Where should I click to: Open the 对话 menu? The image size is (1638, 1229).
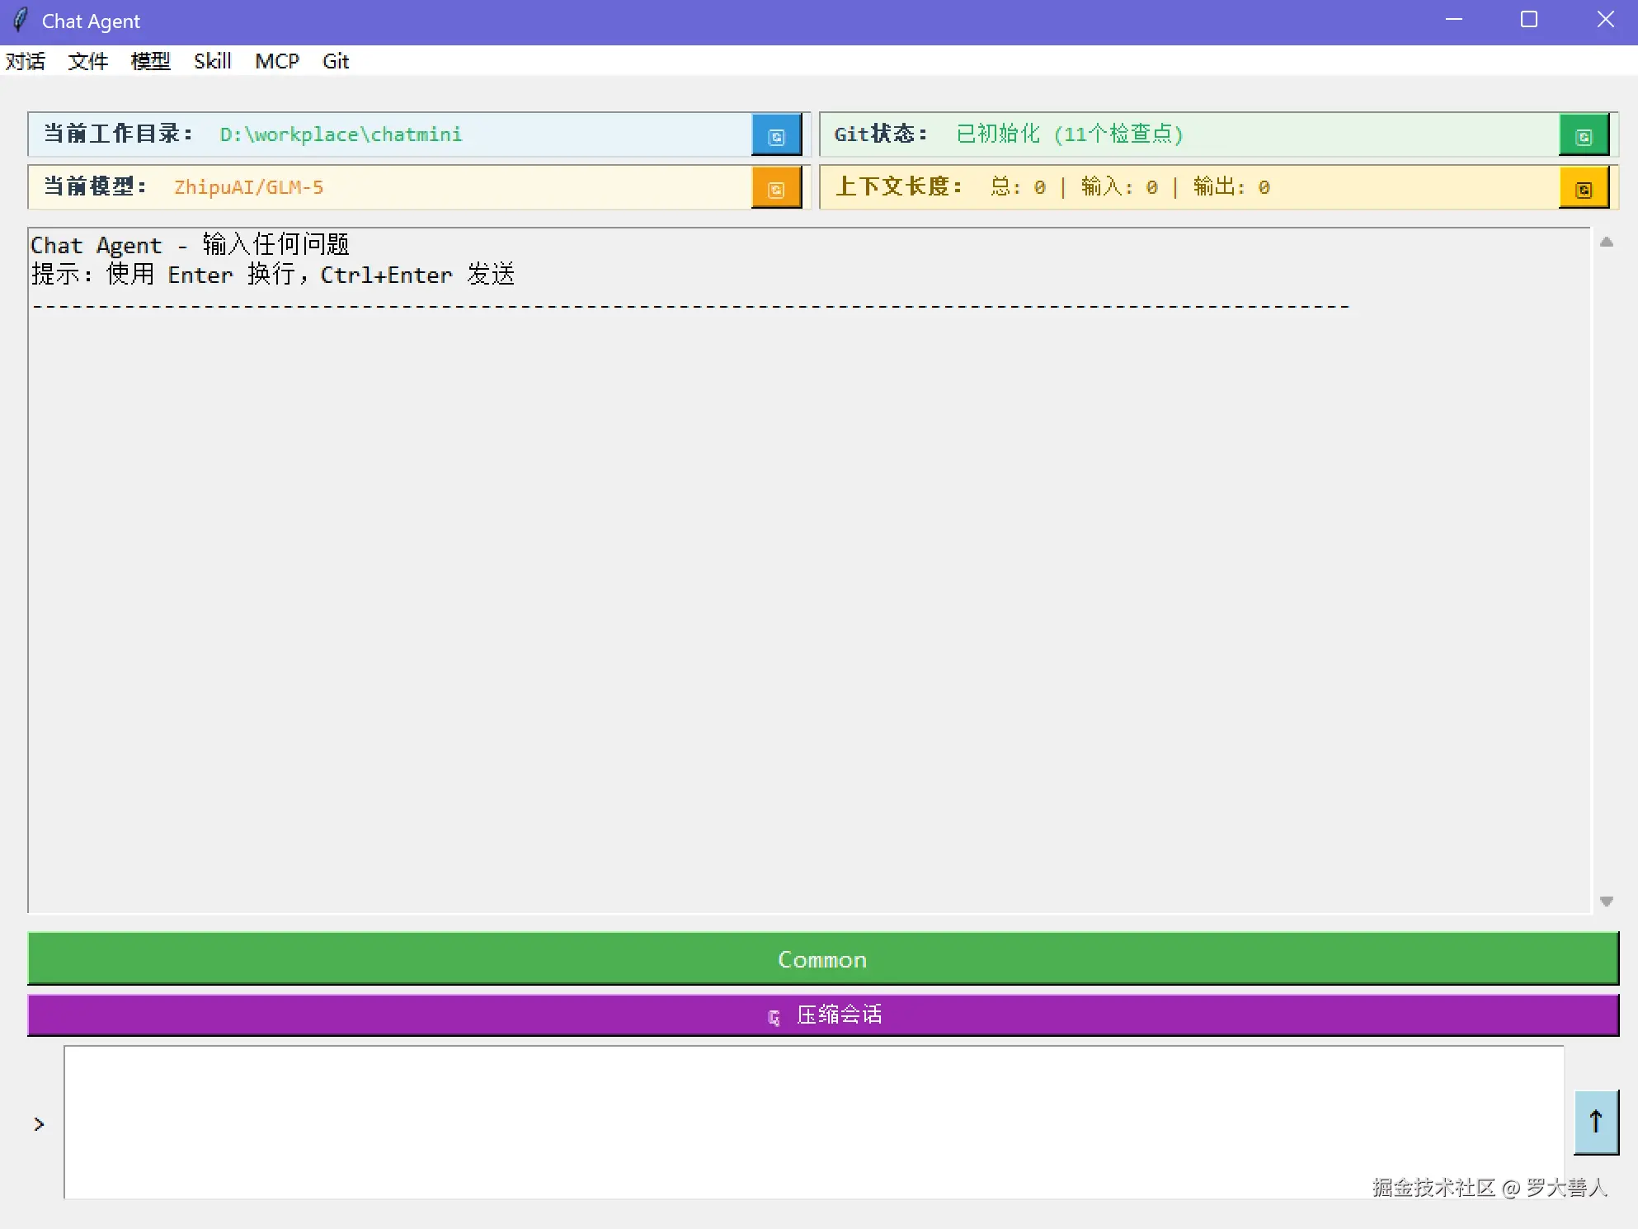tap(26, 61)
